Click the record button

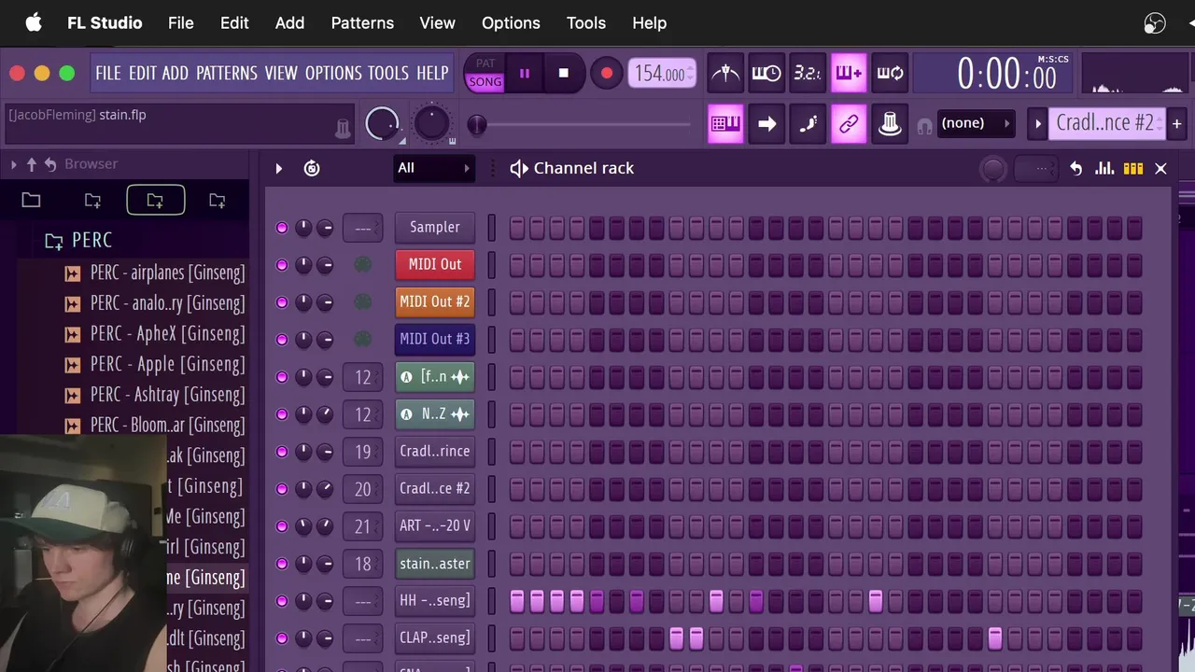(x=607, y=73)
